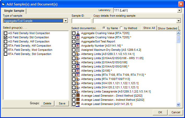Open the Laboratory dropdown
The height and width of the screenshot is (118, 185).
pyautogui.click(x=179, y=10)
